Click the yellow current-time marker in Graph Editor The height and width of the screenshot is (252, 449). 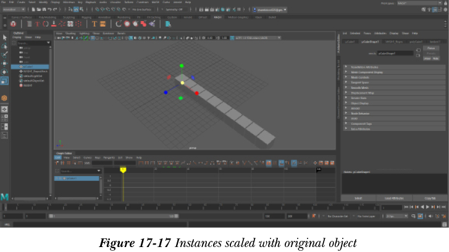click(123, 169)
